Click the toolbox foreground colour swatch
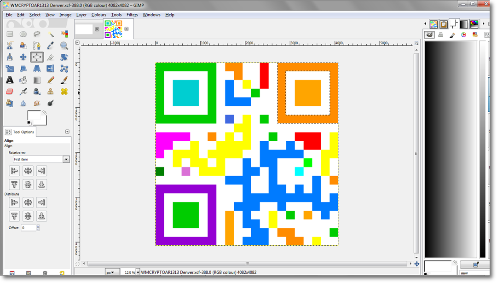Screen dimensions: 497x283 (x=34, y=116)
